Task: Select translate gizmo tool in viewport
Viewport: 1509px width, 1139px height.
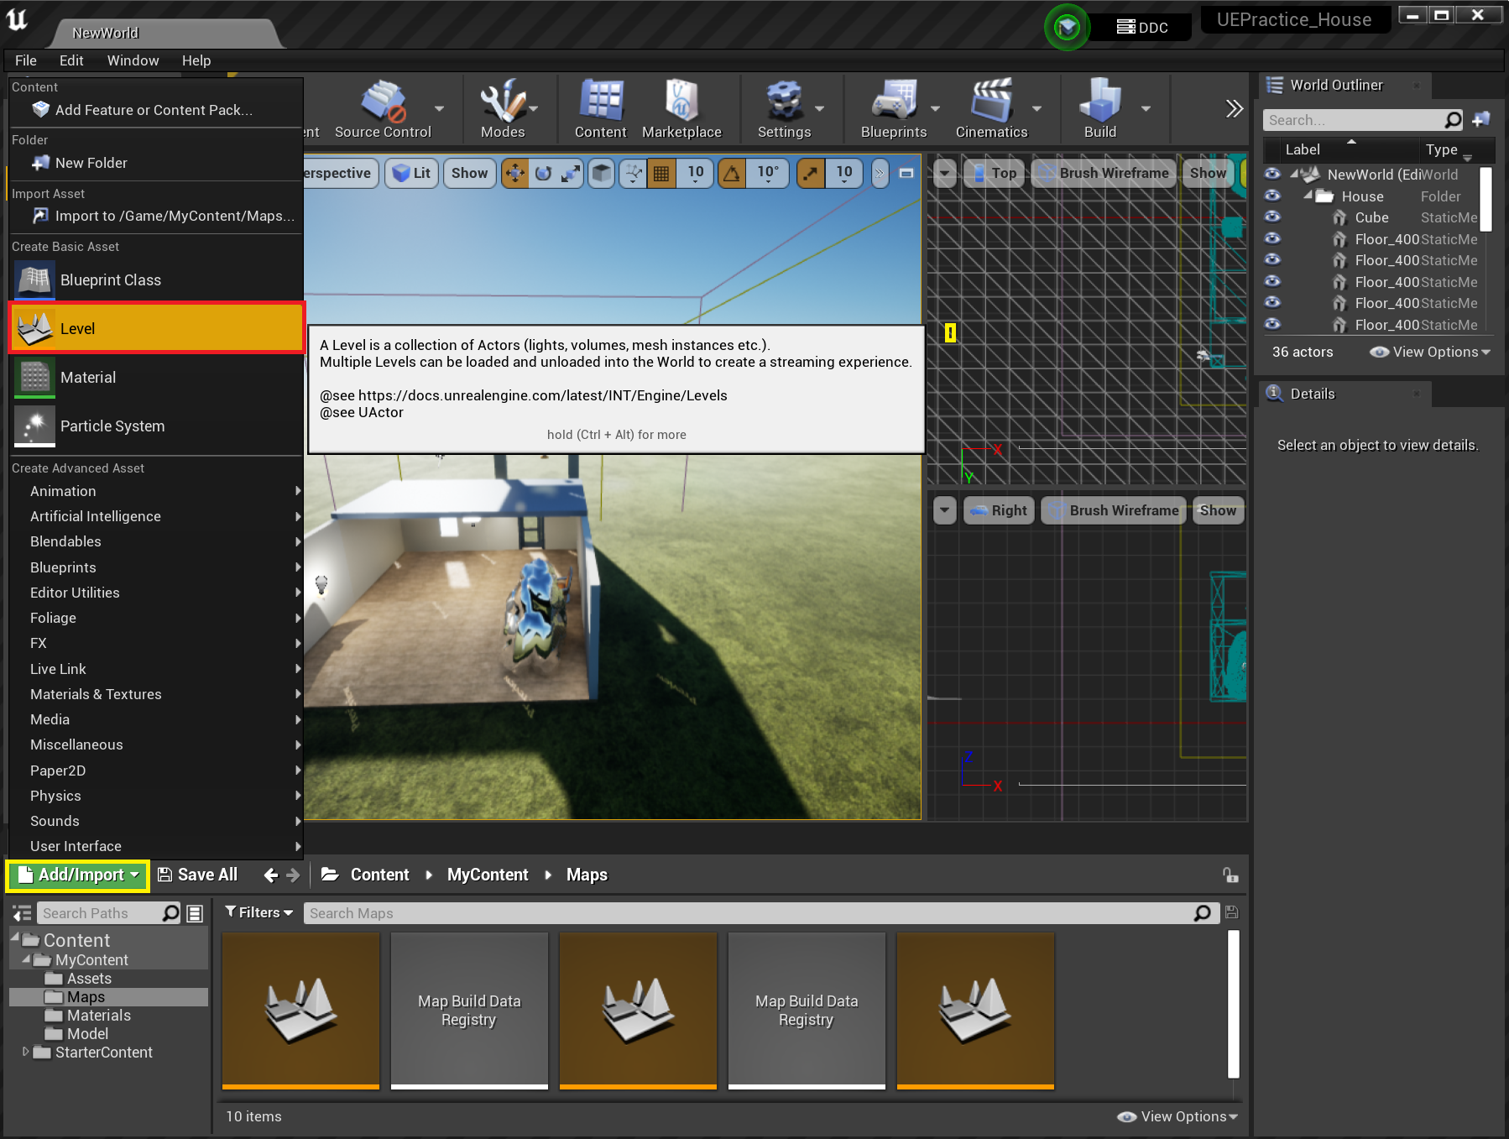Action: tap(514, 173)
